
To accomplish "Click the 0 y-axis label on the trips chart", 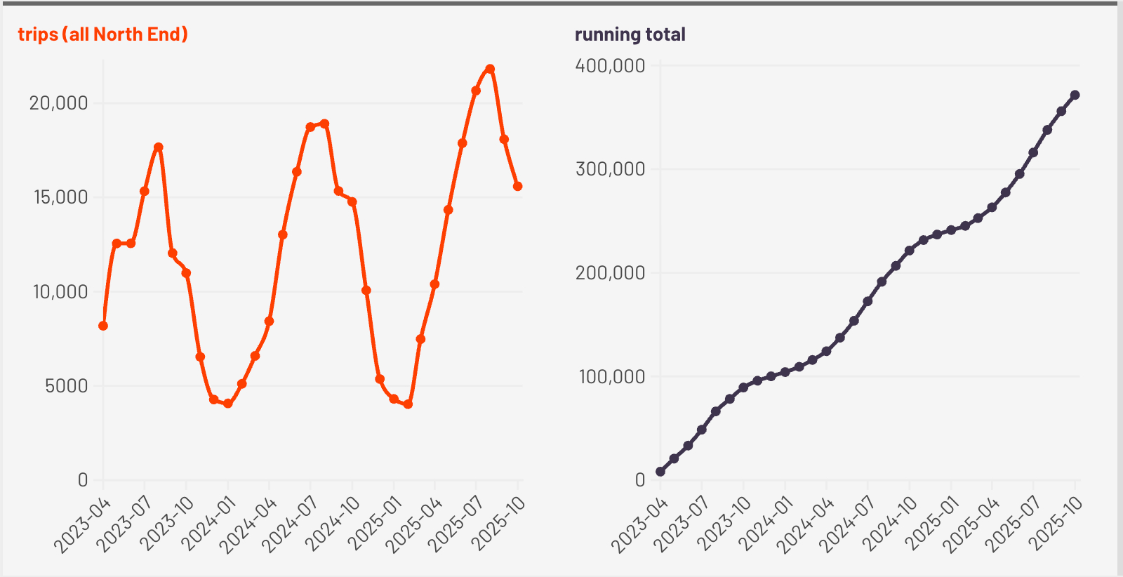I will click(83, 480).
